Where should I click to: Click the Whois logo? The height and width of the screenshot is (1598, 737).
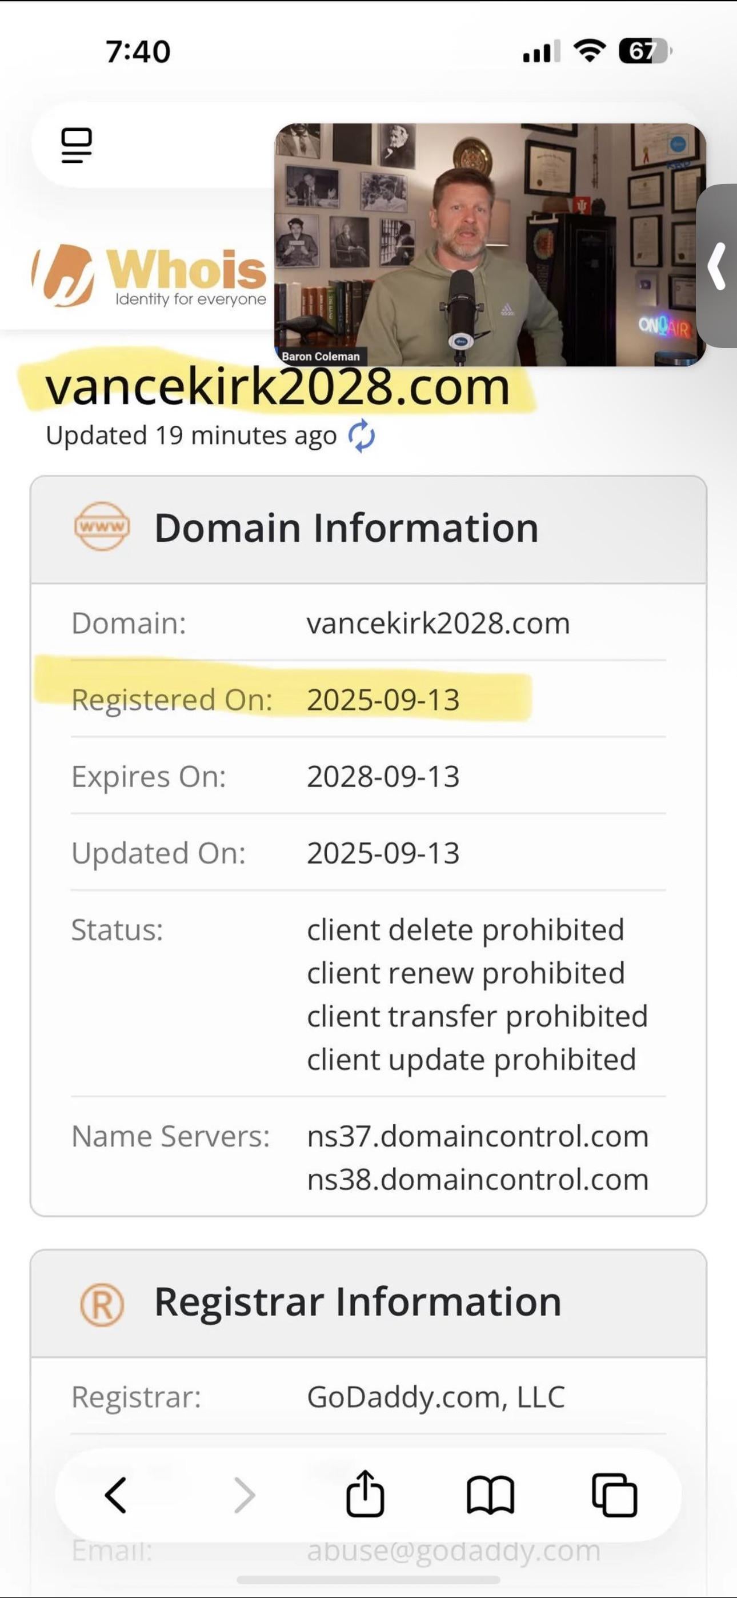click(150, 277)
